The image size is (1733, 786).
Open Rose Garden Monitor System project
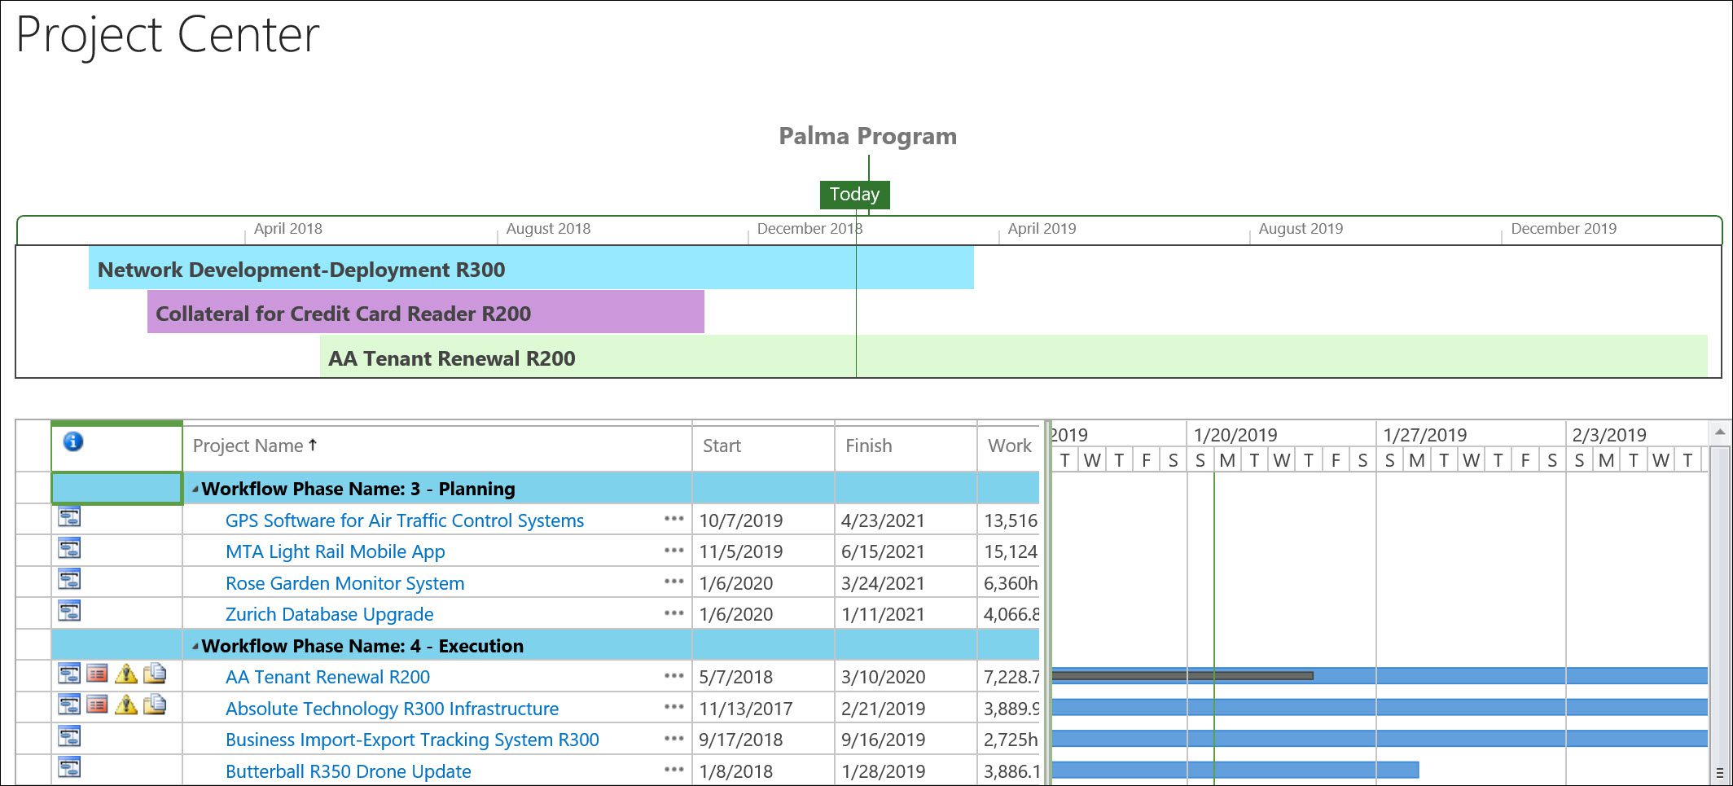pyautogui.click(x=345, y=583)
